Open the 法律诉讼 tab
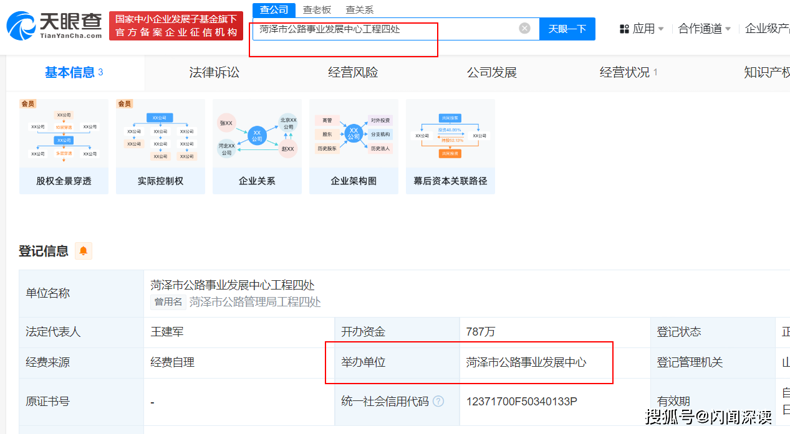Image resolution: width=790 pixels, height=434 pixels. pos(214,73)
